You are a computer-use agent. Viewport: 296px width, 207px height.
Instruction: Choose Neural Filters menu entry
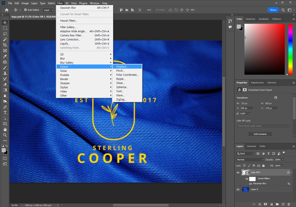84,21
